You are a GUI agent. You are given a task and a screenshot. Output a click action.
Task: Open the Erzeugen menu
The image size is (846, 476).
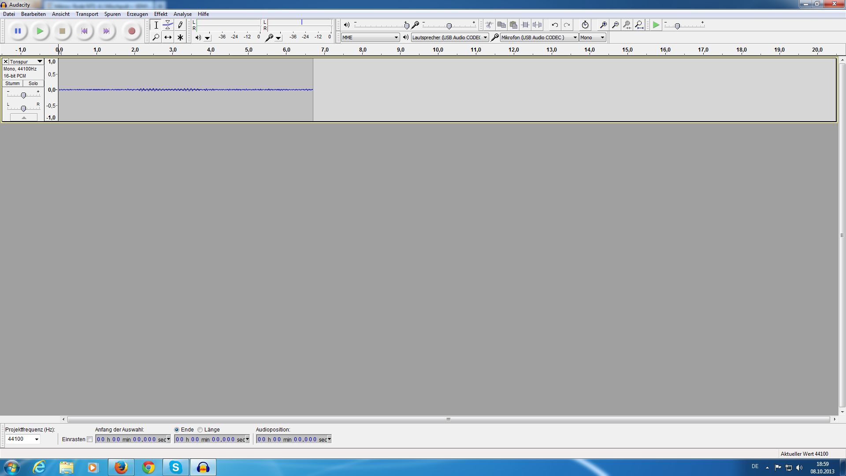[137, 14]
